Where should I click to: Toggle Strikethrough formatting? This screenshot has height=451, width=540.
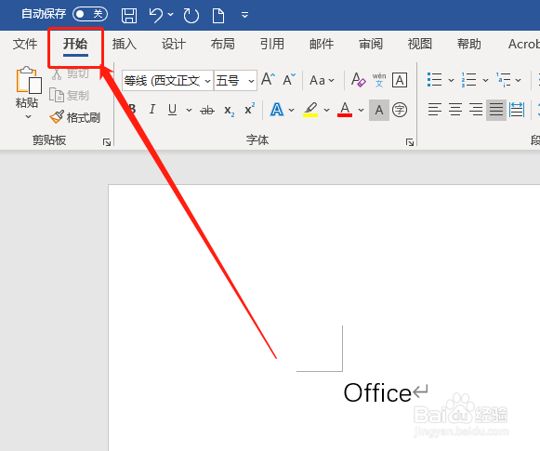coord(207,111)
